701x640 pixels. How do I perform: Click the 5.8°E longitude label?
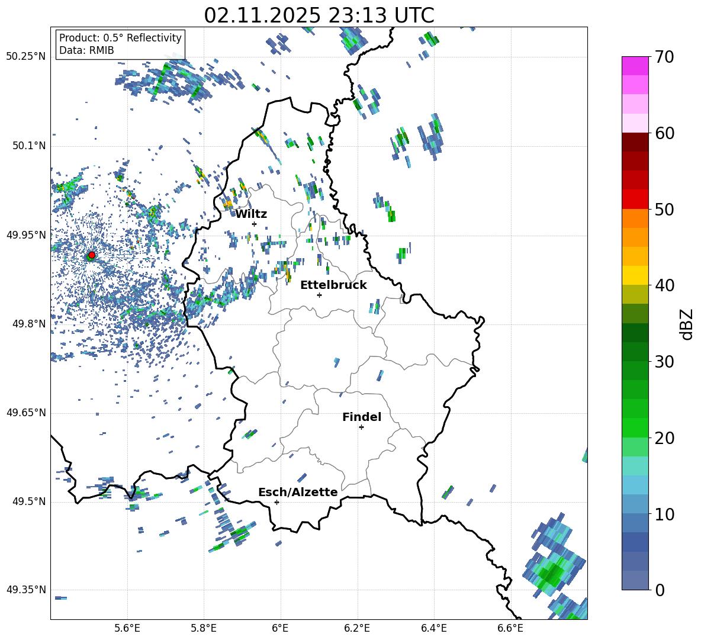coord(204,628)
